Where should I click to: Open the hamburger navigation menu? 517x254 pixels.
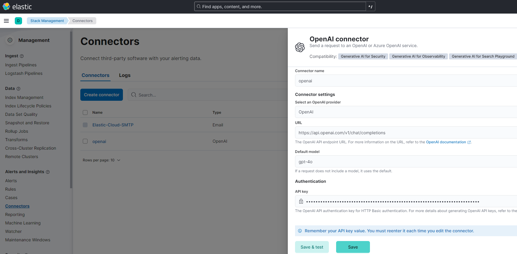pyautogui.click(x=6, y=21)
